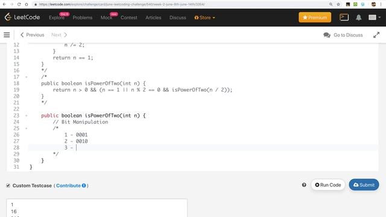386x217 pixels.
Task: Click the info icon beside Contribute
Action: click(x=84, y=186)
